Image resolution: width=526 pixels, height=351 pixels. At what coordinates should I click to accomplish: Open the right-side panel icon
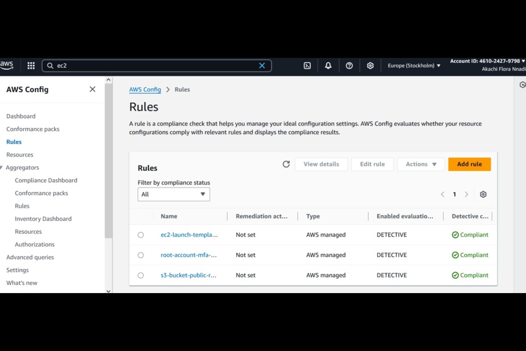tap(522, 85)
